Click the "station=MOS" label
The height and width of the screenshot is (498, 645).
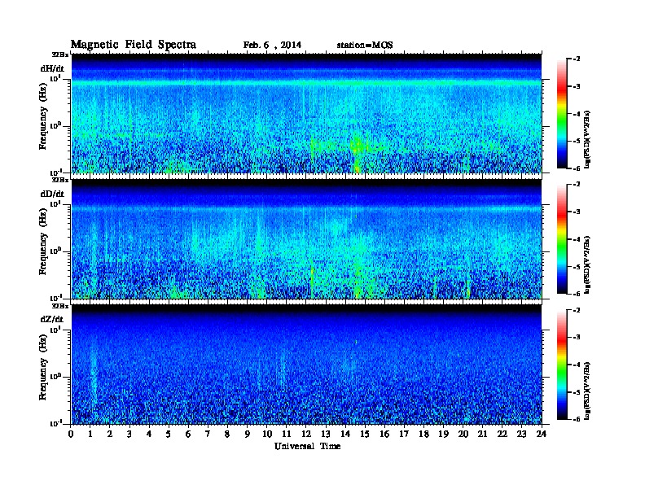coord(365,46)
